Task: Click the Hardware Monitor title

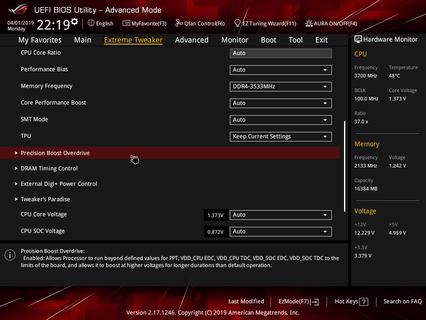Action: coord(390,40)
